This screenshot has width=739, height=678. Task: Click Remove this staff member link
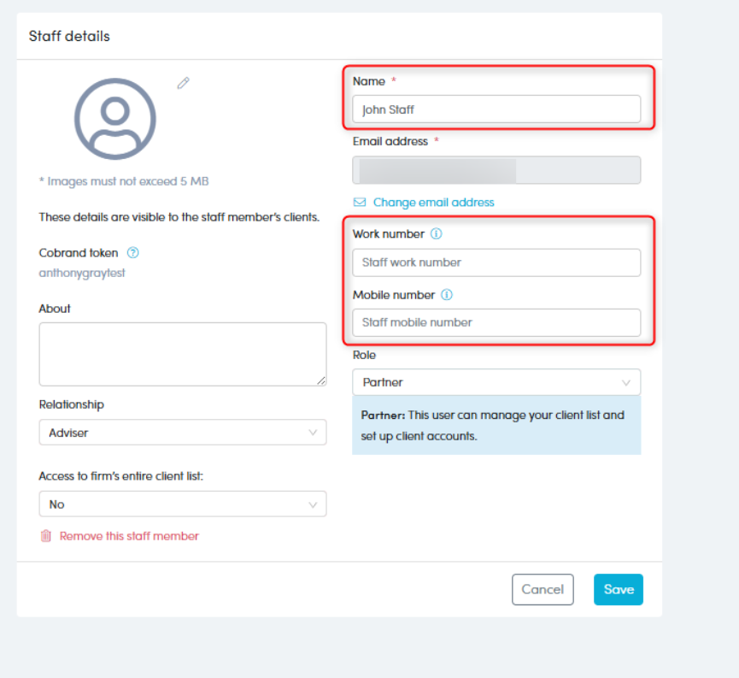[129, 536]
